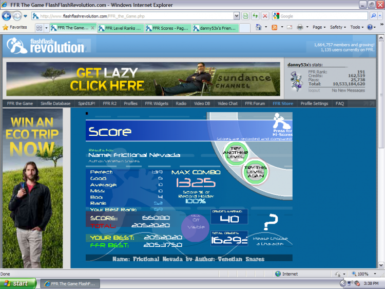Click the Sundance Channel banner ad
Screen dimensions: 385x289
(143, 79)
